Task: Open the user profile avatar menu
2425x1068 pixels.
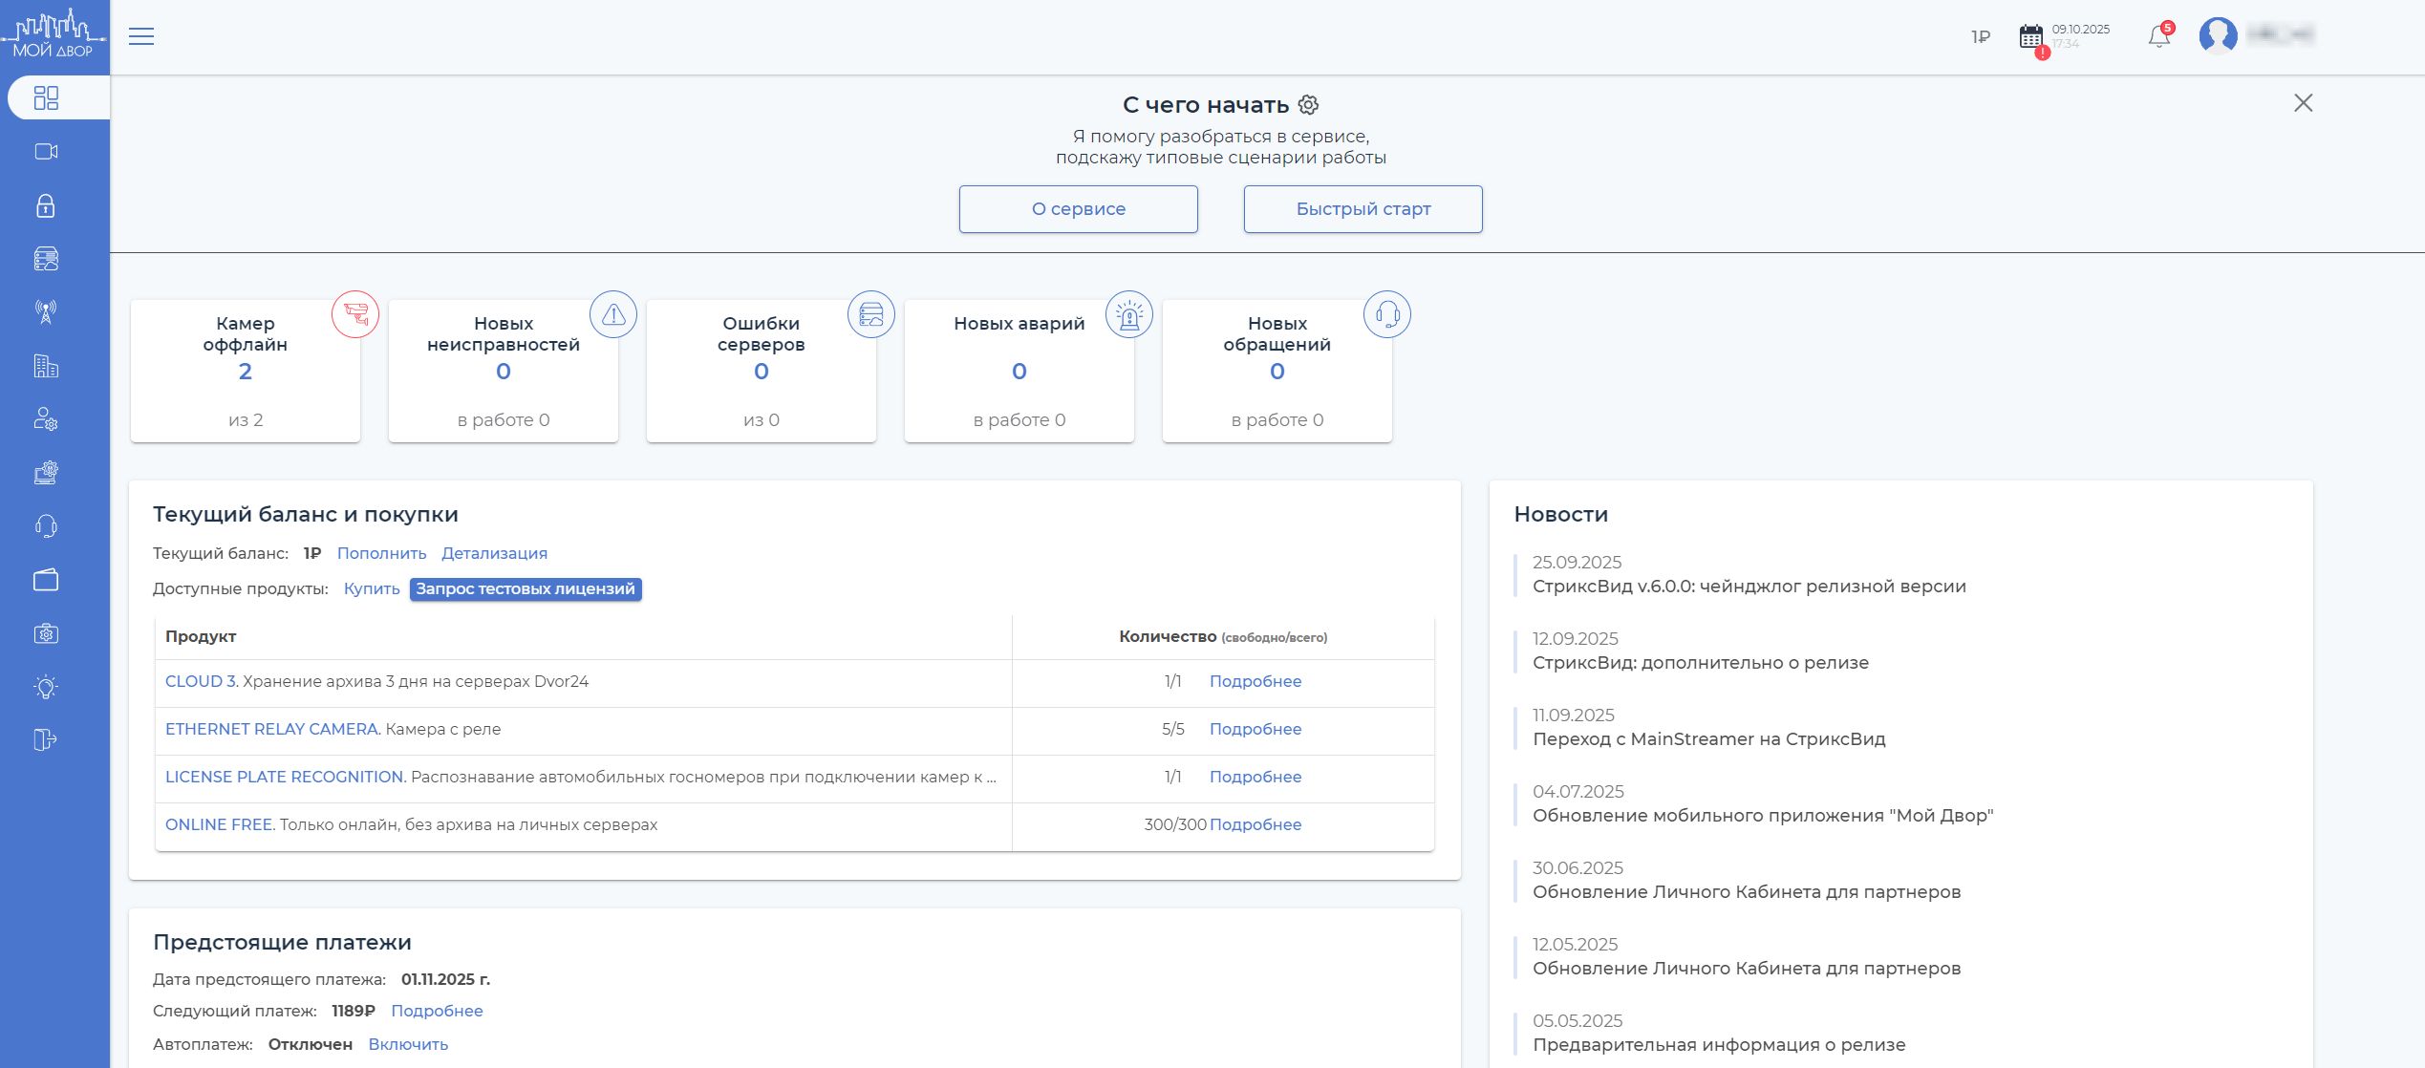Action: pyautogui.click(x=2218, y=36)
